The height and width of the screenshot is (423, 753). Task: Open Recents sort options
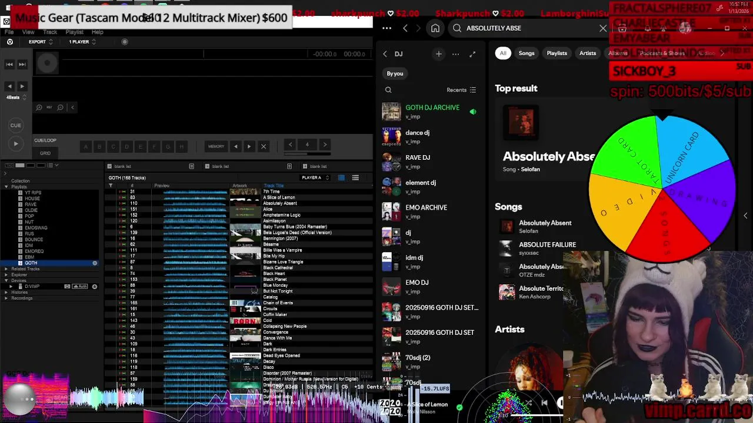(x=461, y=90)
